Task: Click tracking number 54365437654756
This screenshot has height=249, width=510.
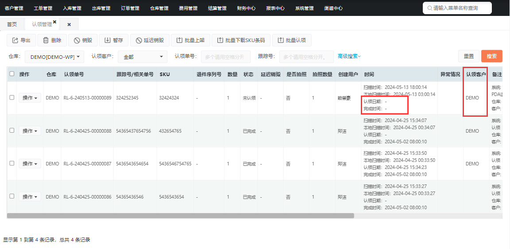Action: click(133, 130)
